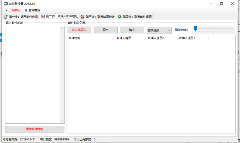Click the 暂停群发 pause sending icon
This screenshot has width=240, height=143.
(x=26, y=10)
